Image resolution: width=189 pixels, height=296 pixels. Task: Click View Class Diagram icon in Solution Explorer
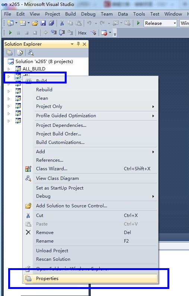coord(31,53)
